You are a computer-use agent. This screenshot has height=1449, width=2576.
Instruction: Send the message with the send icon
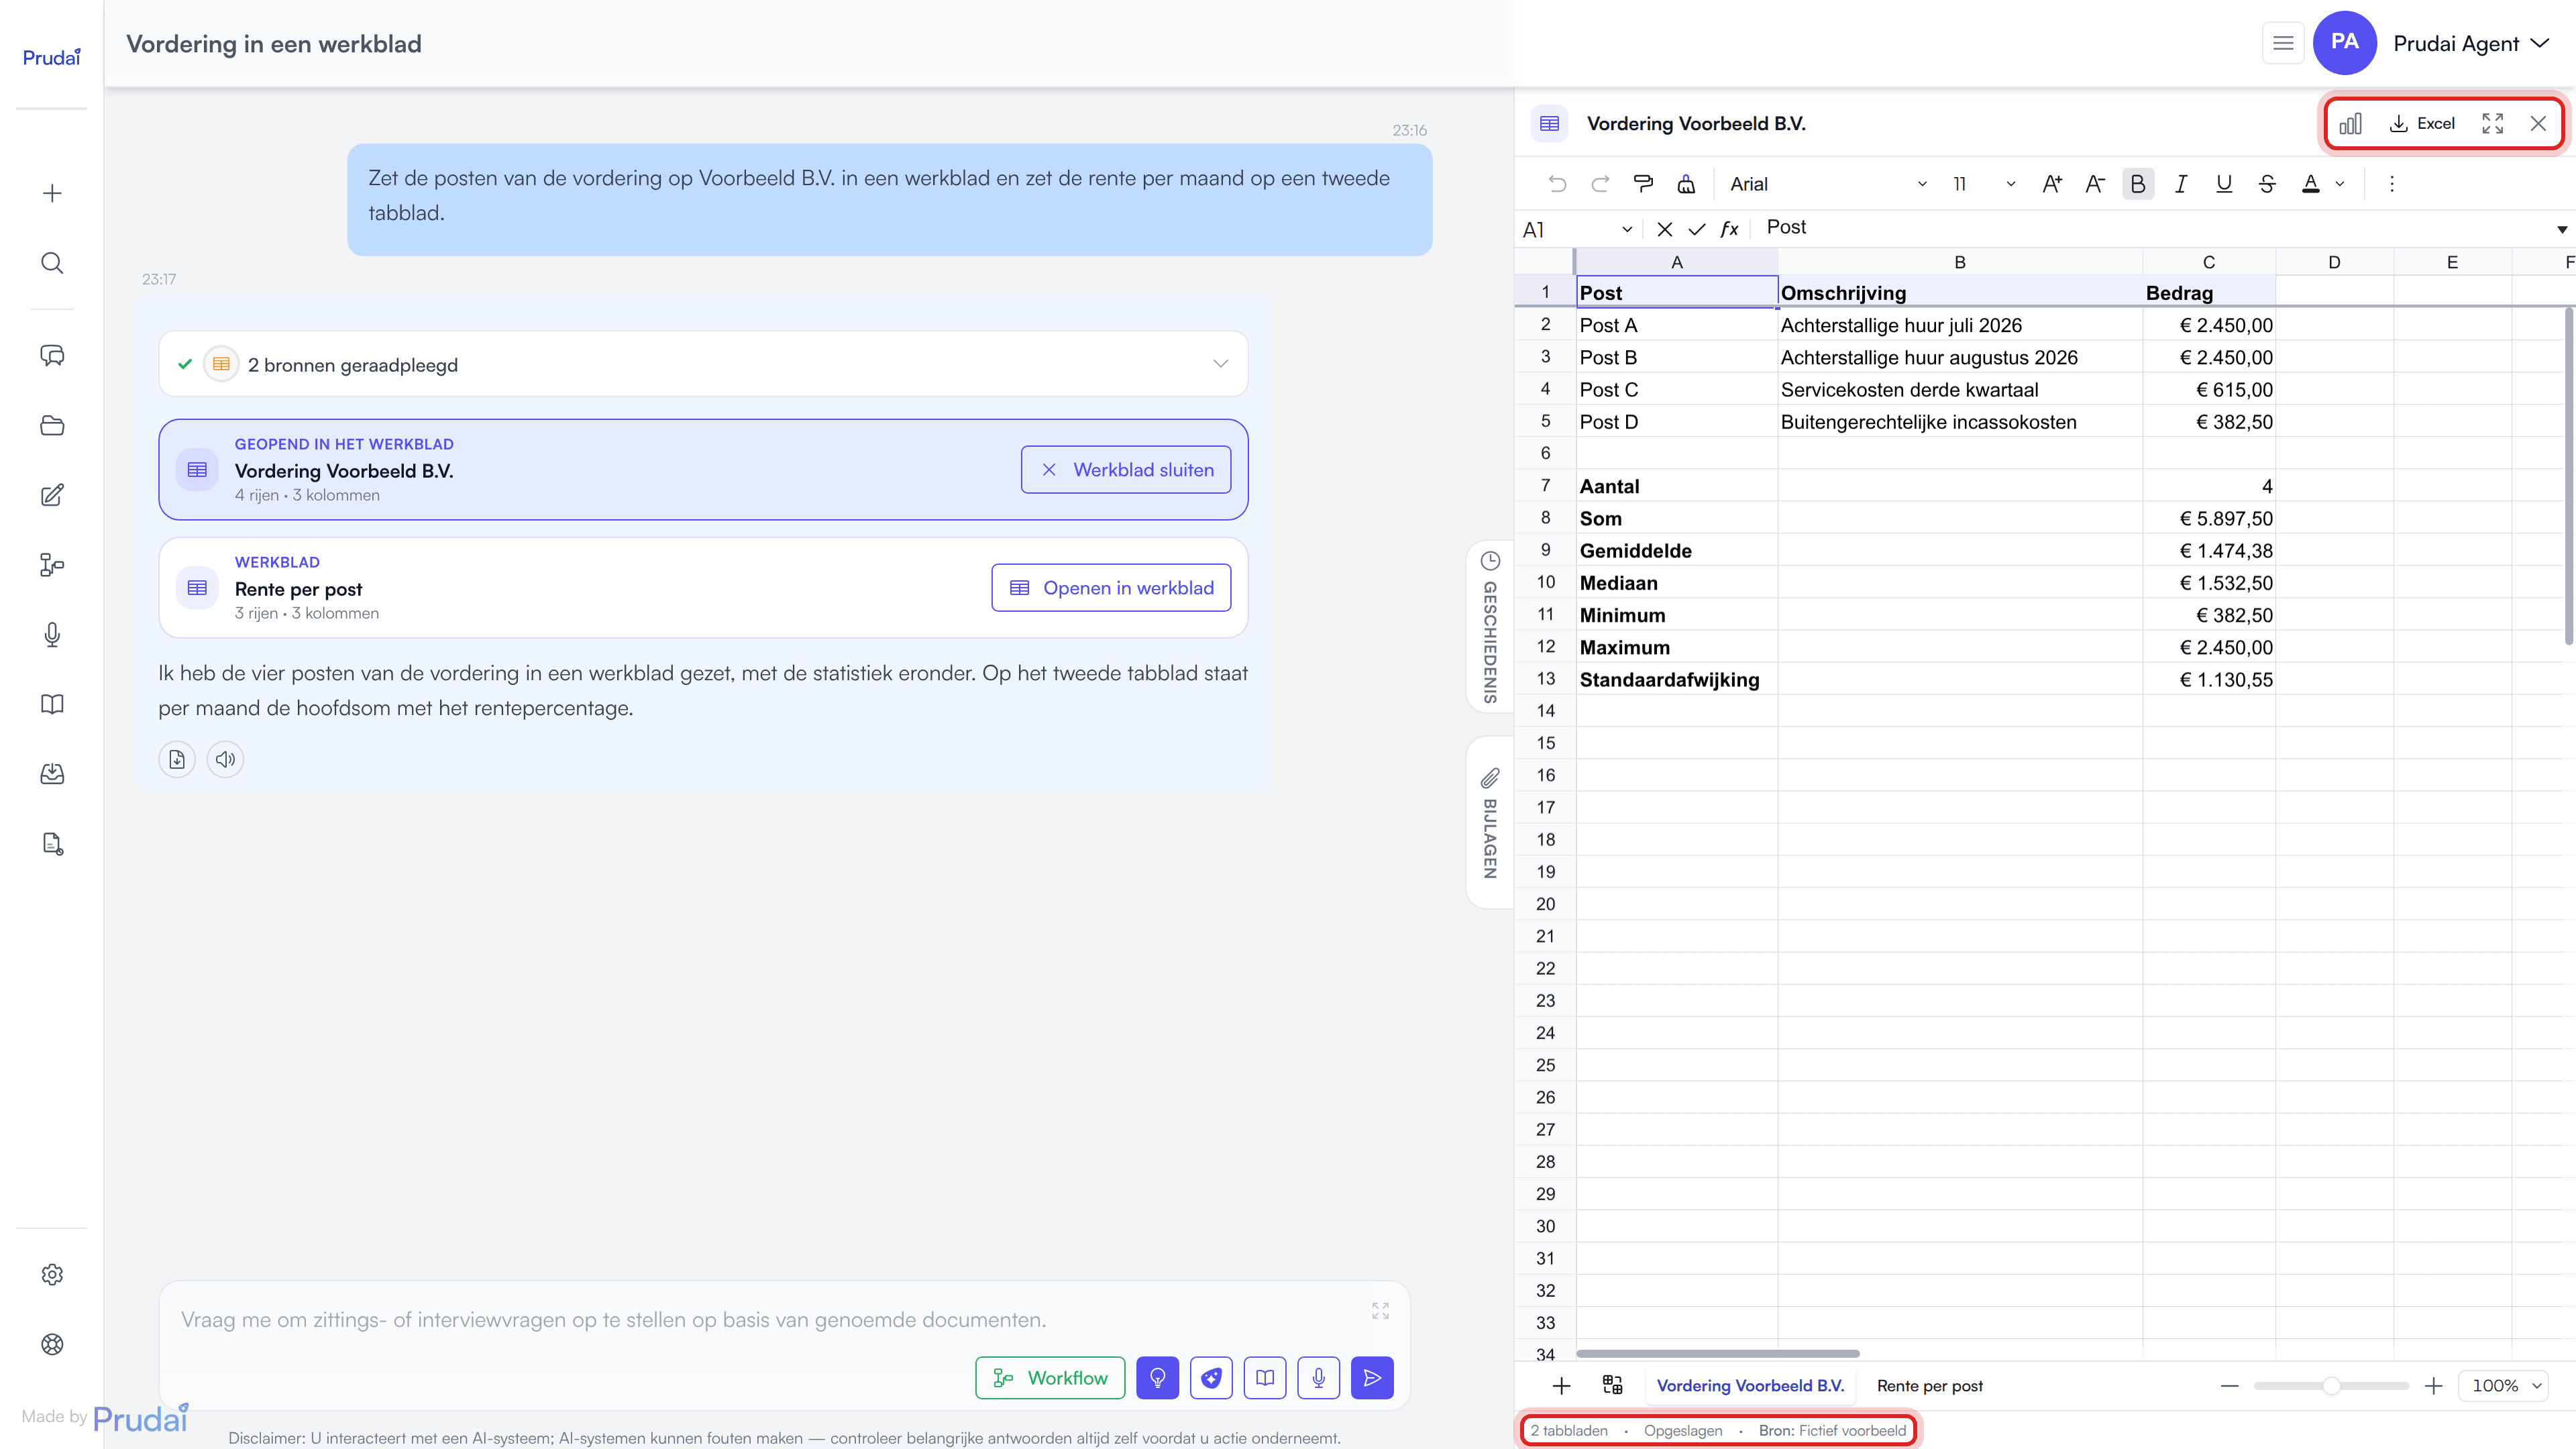[x=1372, y=1378]
